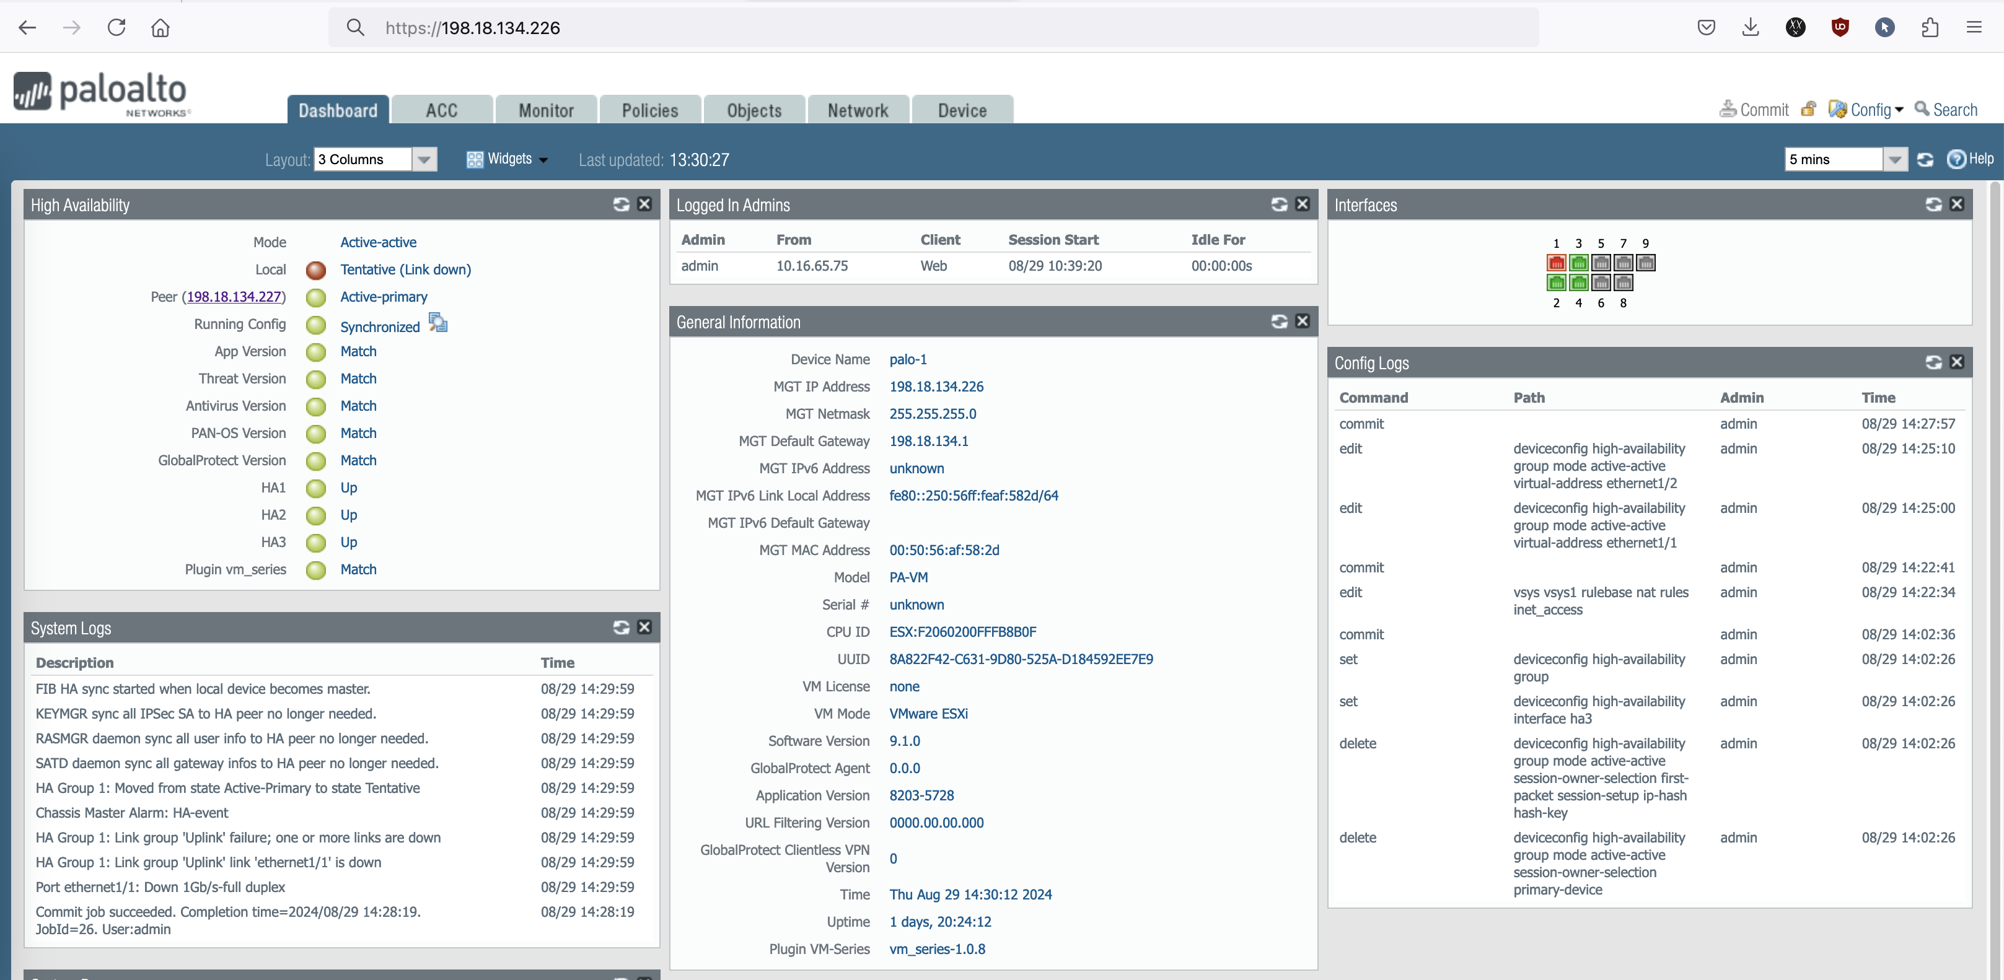Expand the Config dropdown menu
The width and height of the screenshot is (2004, 980).
tap(1866, 110)
